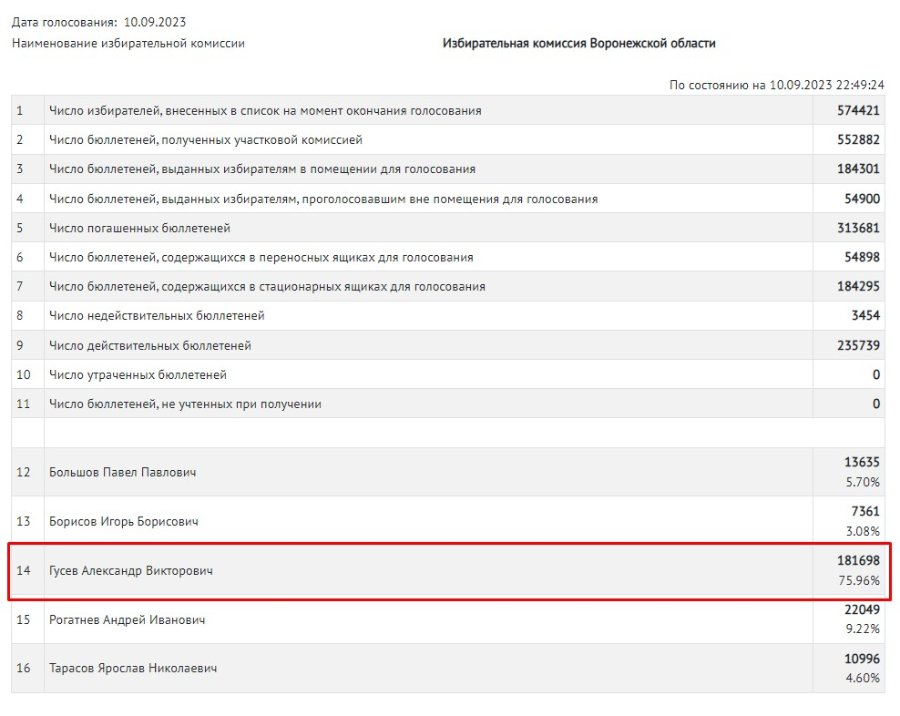This screenshot has width=900, height=716.
Task: Select the percentage 9.22%
Action: (x=863, y=629)
